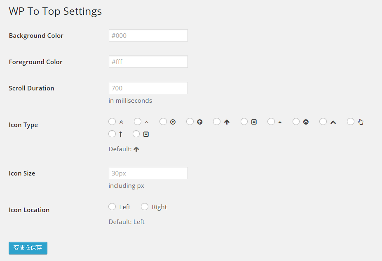Choose the bold chevron-up icon type
Viewport: 382px width, 261px height.
pos(323,122)
